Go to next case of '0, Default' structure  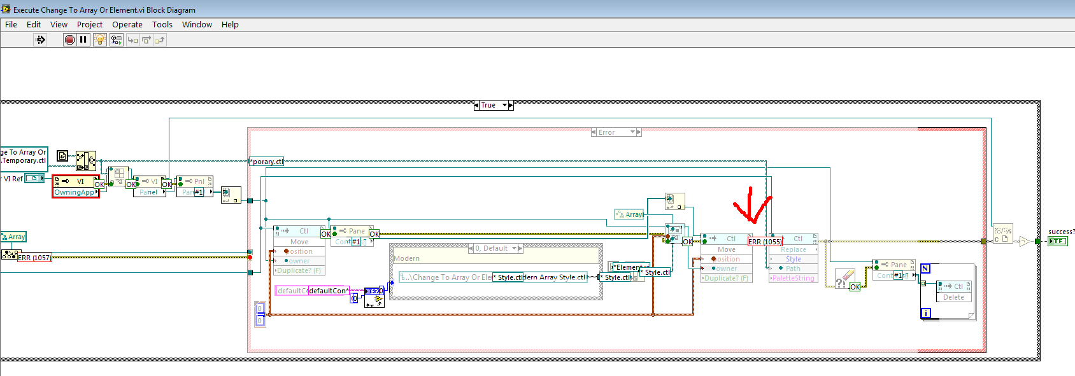(520, 248)
